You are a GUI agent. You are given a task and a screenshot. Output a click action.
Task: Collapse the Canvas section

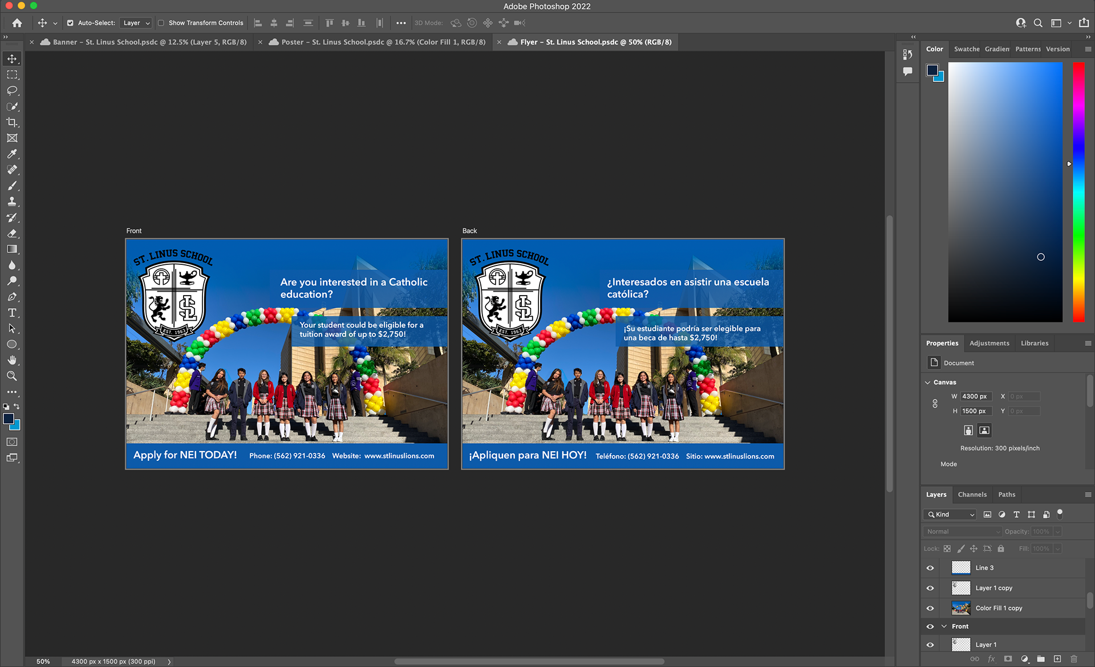tap(927, 382)
